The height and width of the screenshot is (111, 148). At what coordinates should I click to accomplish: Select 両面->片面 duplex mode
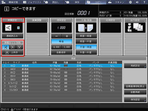tap(86, 41)
